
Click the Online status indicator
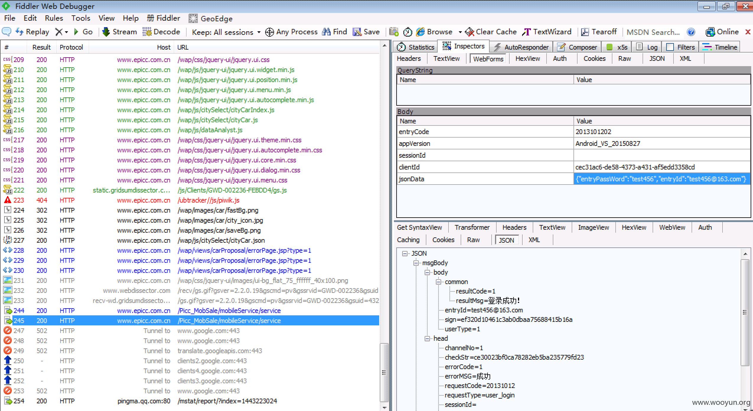[722, 32]
